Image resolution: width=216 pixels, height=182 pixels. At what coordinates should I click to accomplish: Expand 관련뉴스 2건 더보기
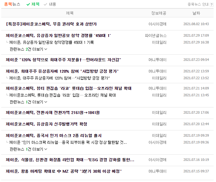click(x=28, y=49)
